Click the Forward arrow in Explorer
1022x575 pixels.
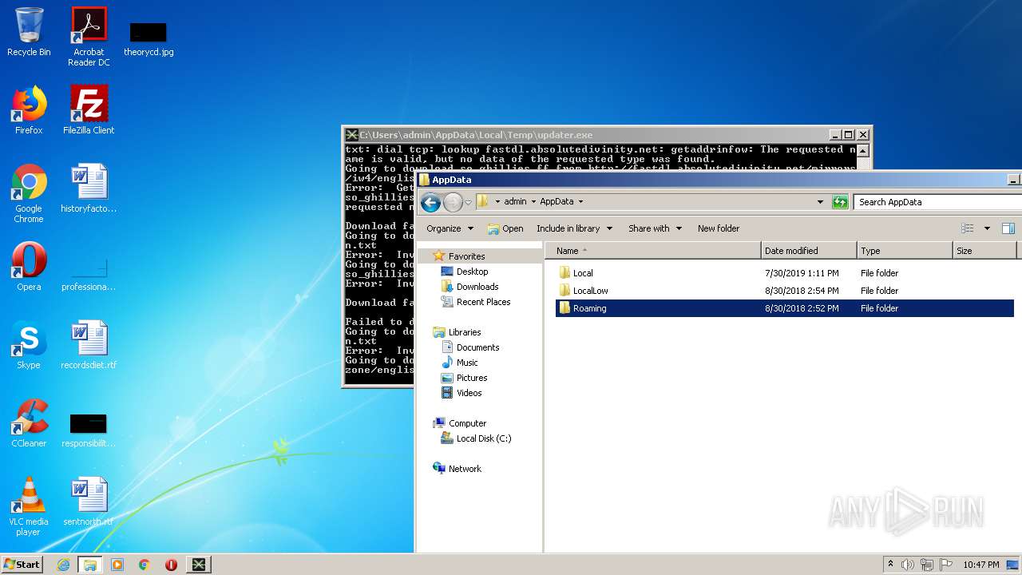pyautogui.click(x=453, y=202)
